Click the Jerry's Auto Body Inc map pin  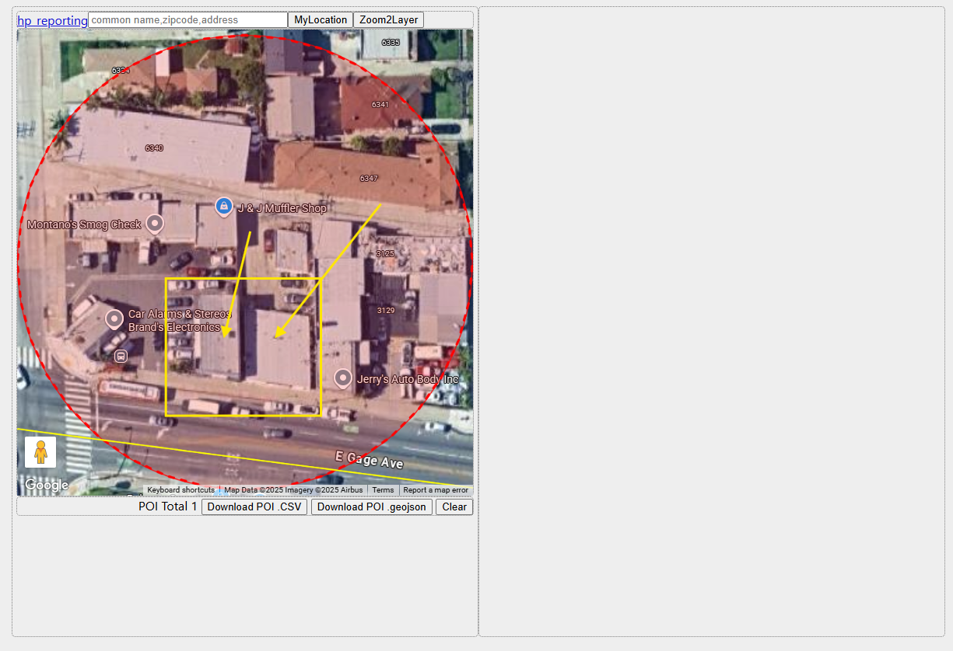[343, 378]
